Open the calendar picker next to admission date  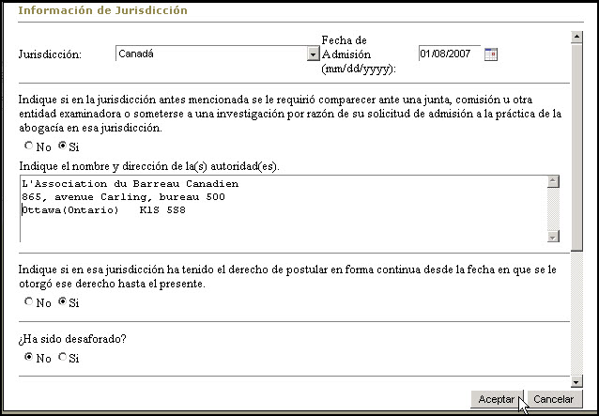(490, 54)
